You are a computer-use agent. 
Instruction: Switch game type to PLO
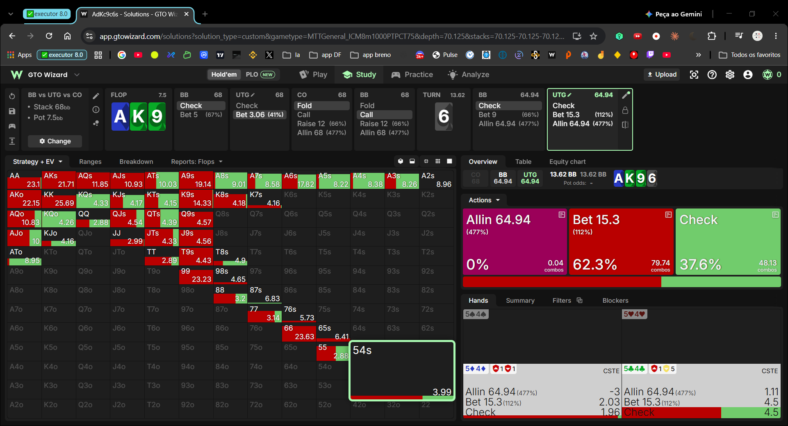pos(260,75)
